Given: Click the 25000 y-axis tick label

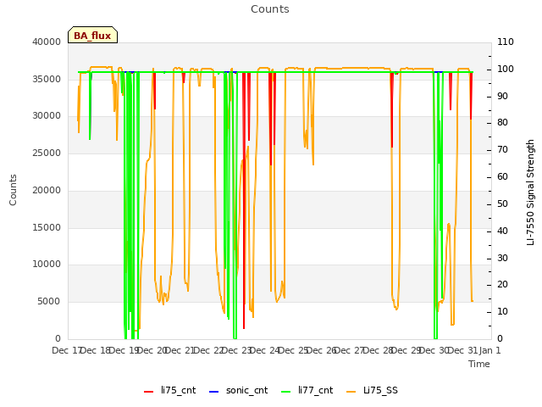Looking at the screenshot, I should click(47, 153).
